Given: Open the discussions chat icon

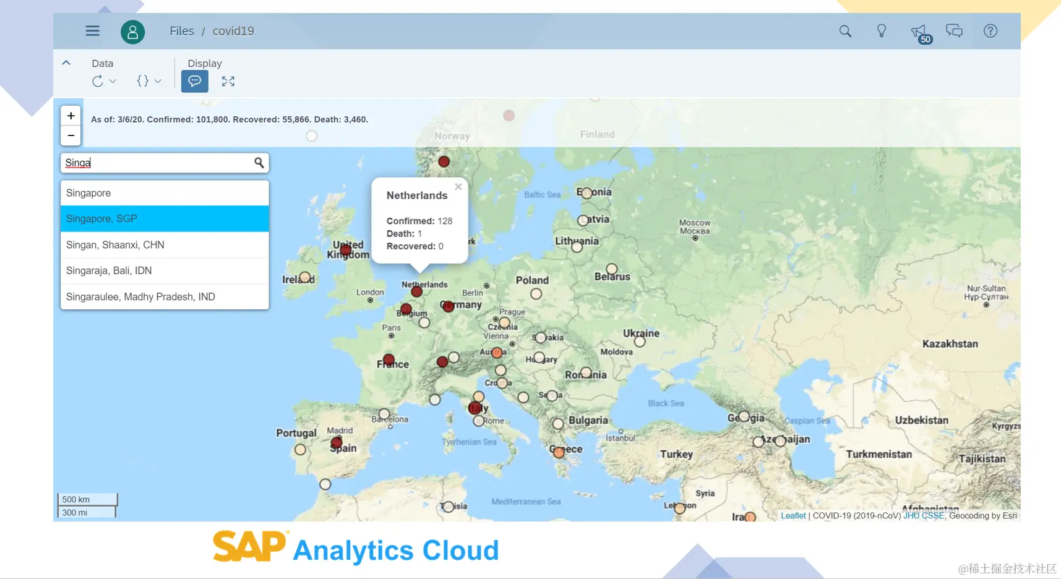Looking at the screenshot, I should (954, 31).
